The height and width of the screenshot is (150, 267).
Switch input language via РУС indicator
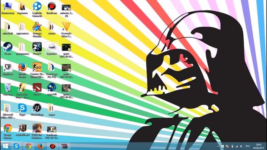248,146
